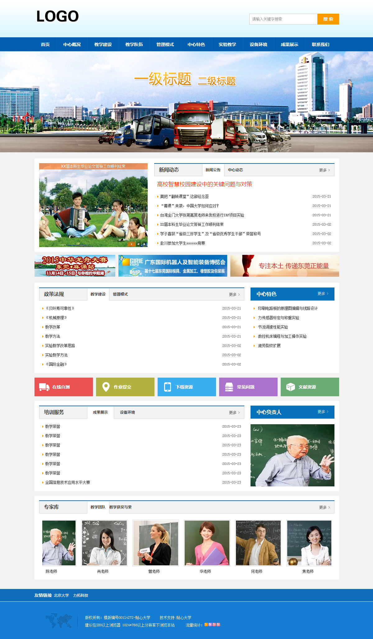This screenshot has width=373, height=639.
Task: Click the location pin icon for 作业提交
Action: [x=106, y=387]
